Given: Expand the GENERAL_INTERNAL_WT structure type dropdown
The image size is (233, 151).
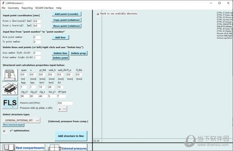Looking at the screenshot, I should coord(21,120).
